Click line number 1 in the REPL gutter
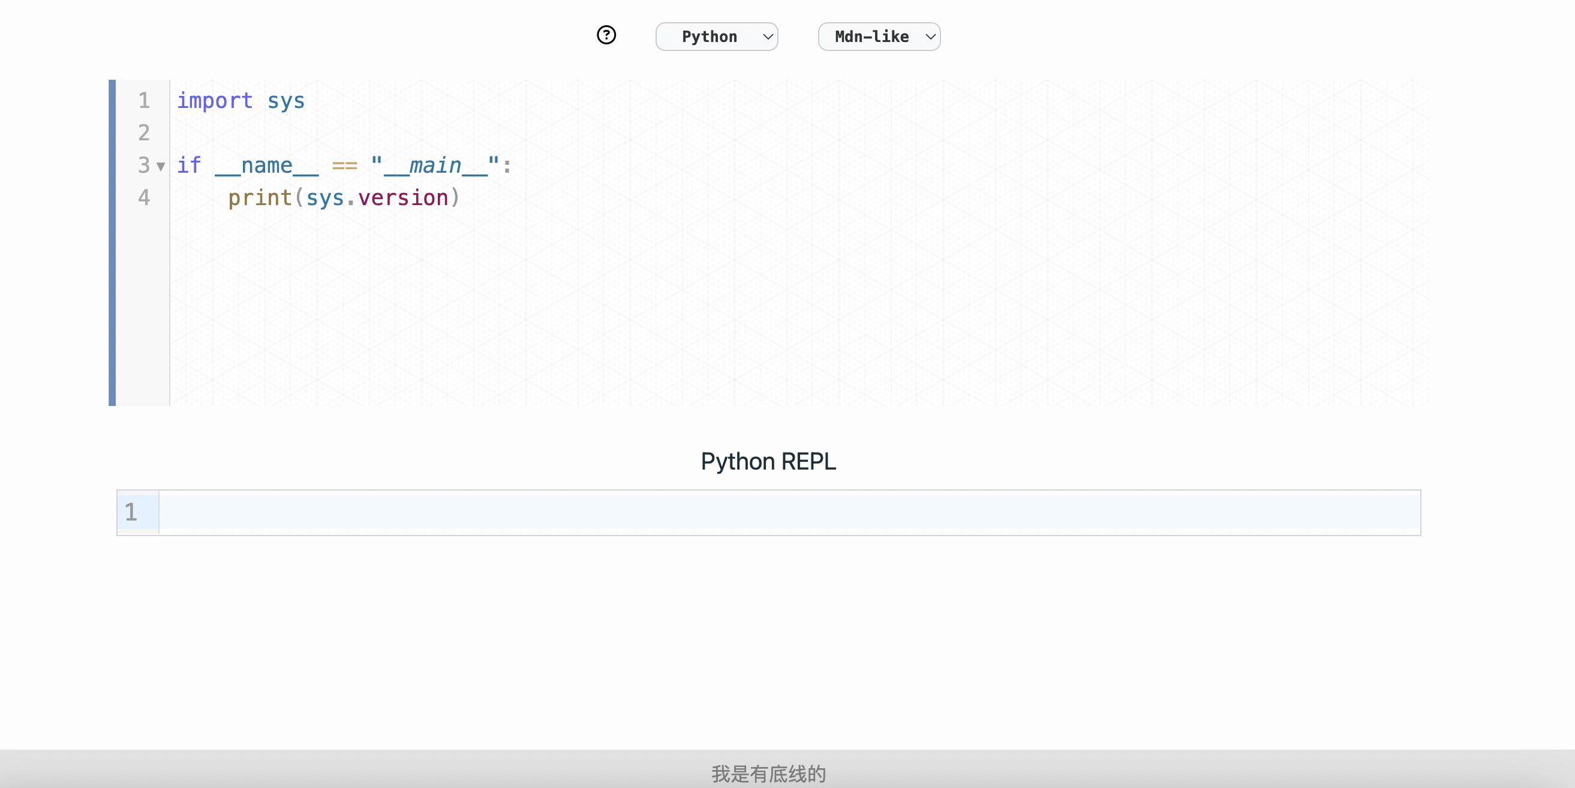Image resolution: width=1575 pixels, height=788 pixels. [x=131, y=512]
